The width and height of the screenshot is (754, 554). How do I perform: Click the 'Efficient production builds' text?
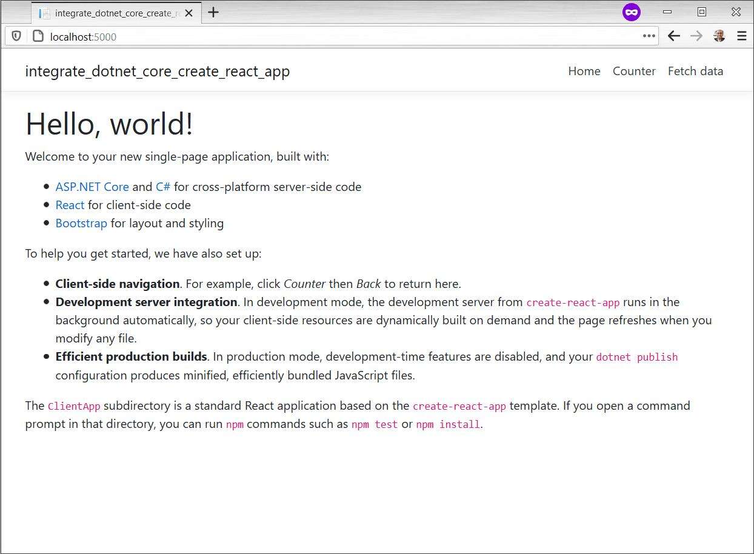click(x=132, y=356)
